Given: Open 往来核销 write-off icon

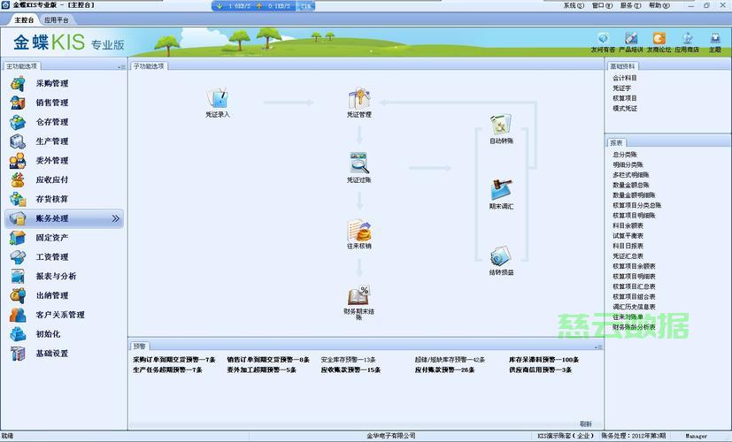Looking at the screenshot, I should coord(359,231).
